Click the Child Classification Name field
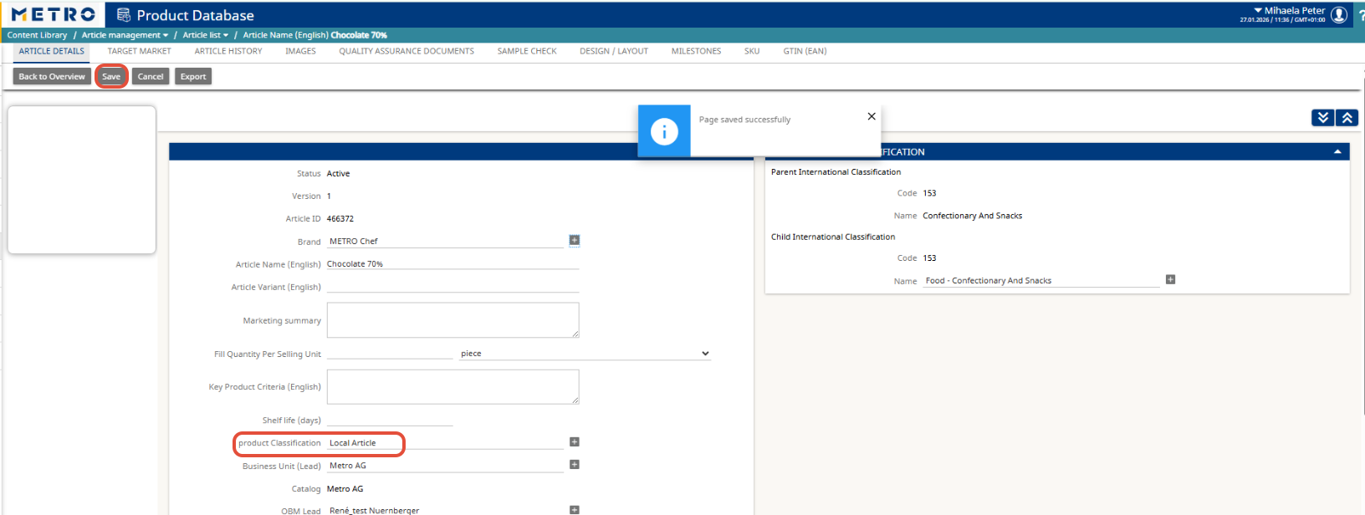This screenshot has height=515, width=1365. coord(1041,280)
